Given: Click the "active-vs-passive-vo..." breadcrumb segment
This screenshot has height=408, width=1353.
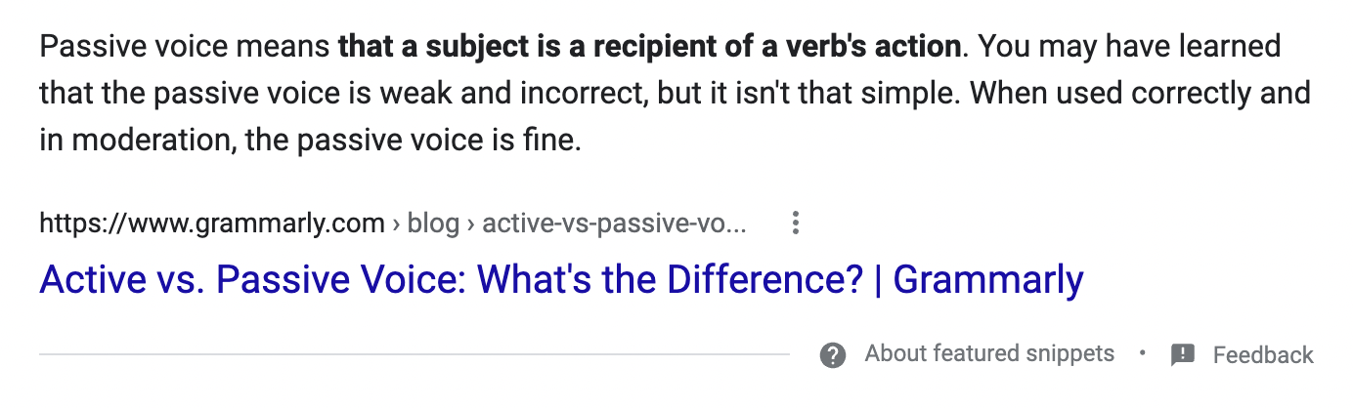Looking at the screenshot, I should 615,224.
